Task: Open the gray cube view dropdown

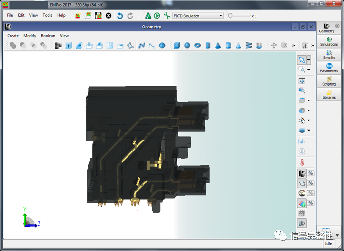Action: [309, 100]
